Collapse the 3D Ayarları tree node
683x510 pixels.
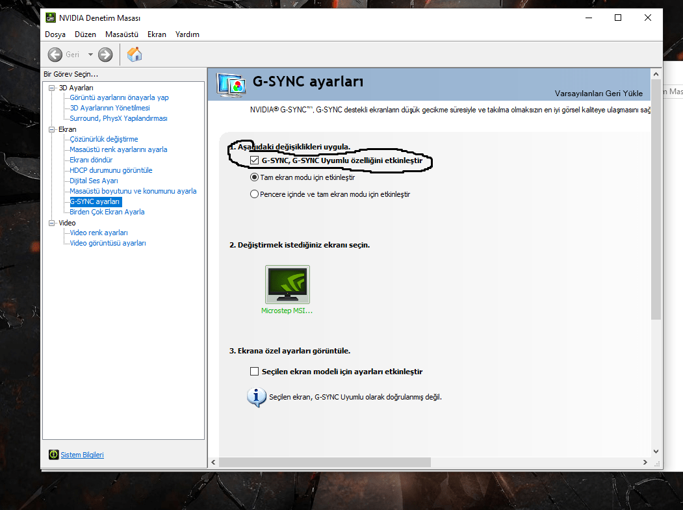[x=52, y=88]
